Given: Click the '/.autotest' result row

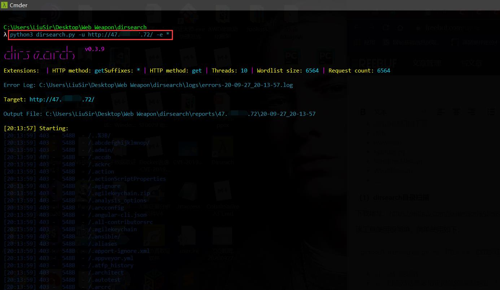Looking at the screenshot, I should tap(62, 280).
